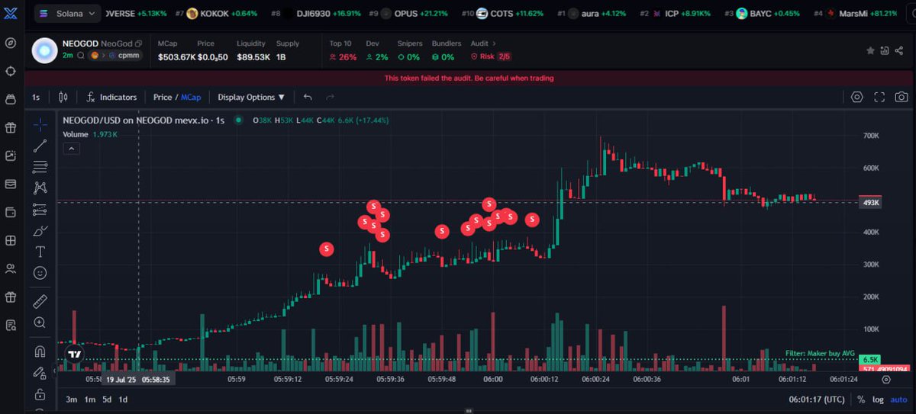Screen dimensions: 916x414
Task: Open the candlestick chart type selector
Action: point(63,97)
